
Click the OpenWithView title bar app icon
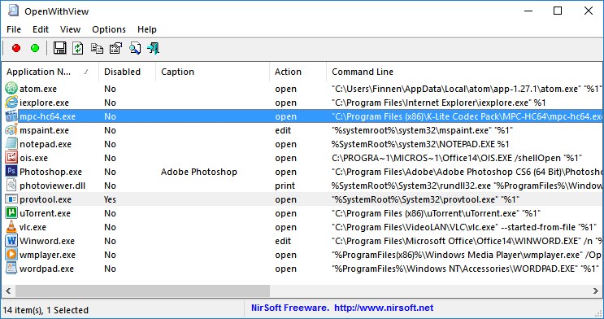pos(13,11)
